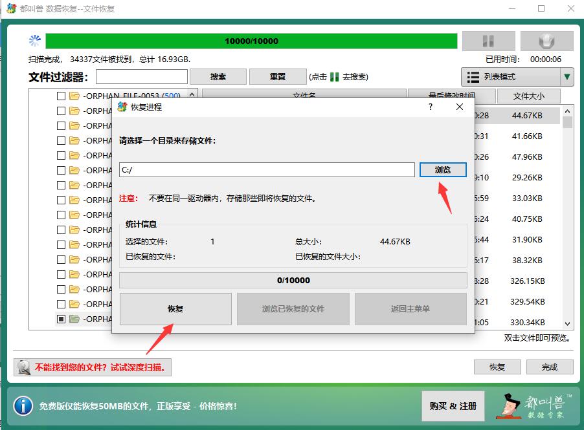The width and height of the screenshot is (584, 430).
Task: Sort by the 文件名 column header
Action: pos(304,96)
